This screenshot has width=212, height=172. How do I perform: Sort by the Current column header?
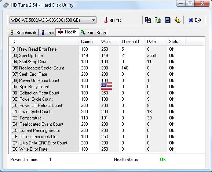pos(89,42)
